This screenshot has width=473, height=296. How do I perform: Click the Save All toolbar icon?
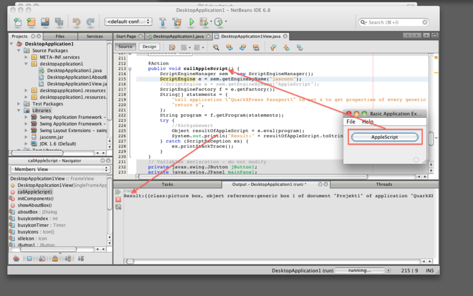click(60, 22)
